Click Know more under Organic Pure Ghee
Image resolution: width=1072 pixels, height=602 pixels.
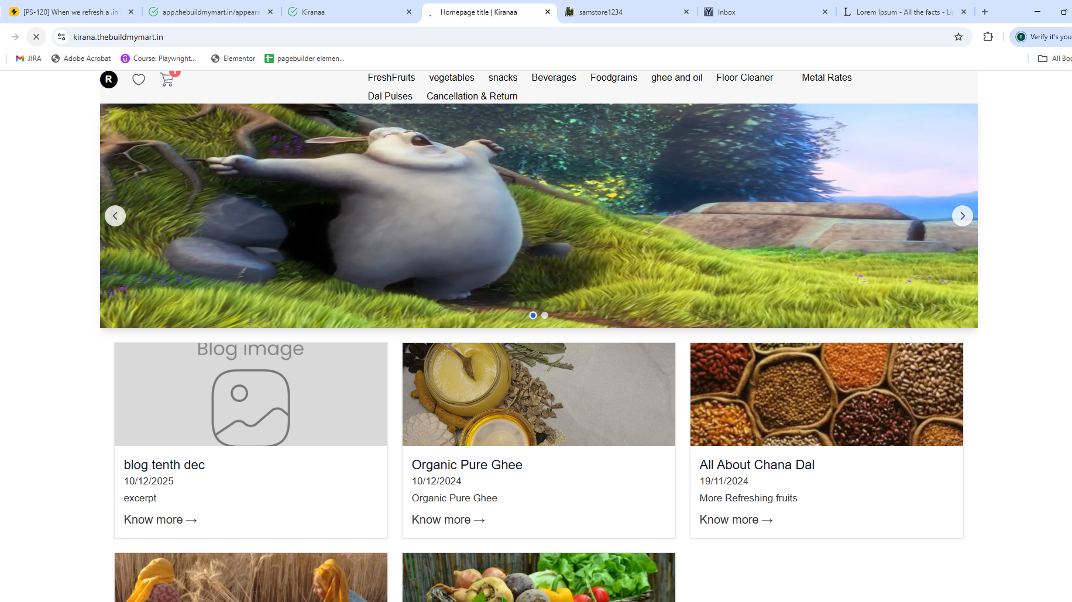[x=448, y=520]
